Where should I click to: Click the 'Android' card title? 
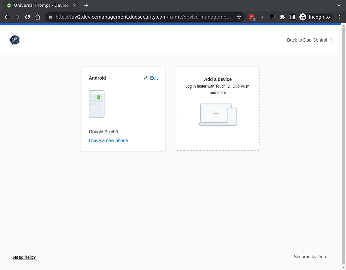coord(97,78)
